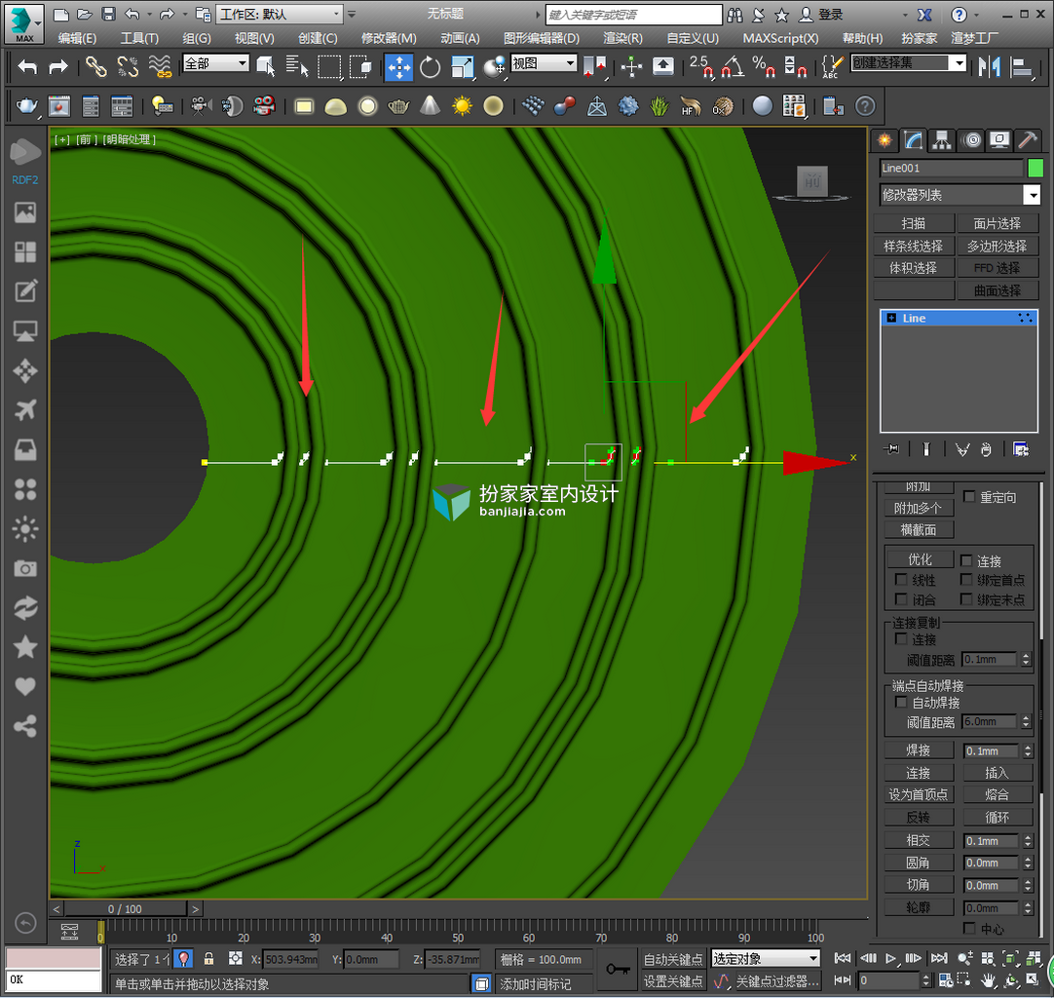Click the share icon in left sidebar
This screenshot has height=998, width=1054.
pos(25,726)
